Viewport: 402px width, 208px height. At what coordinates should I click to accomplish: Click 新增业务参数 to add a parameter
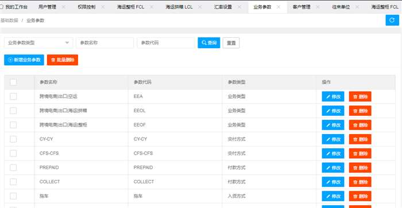(x=24, y=60)
